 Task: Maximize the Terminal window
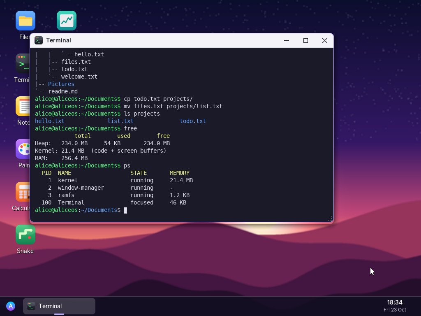coord(305,41)
